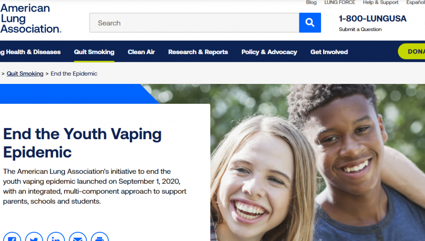Click inside the Search text field
This screenshot has width=425, height=241.
click(194, 23)
